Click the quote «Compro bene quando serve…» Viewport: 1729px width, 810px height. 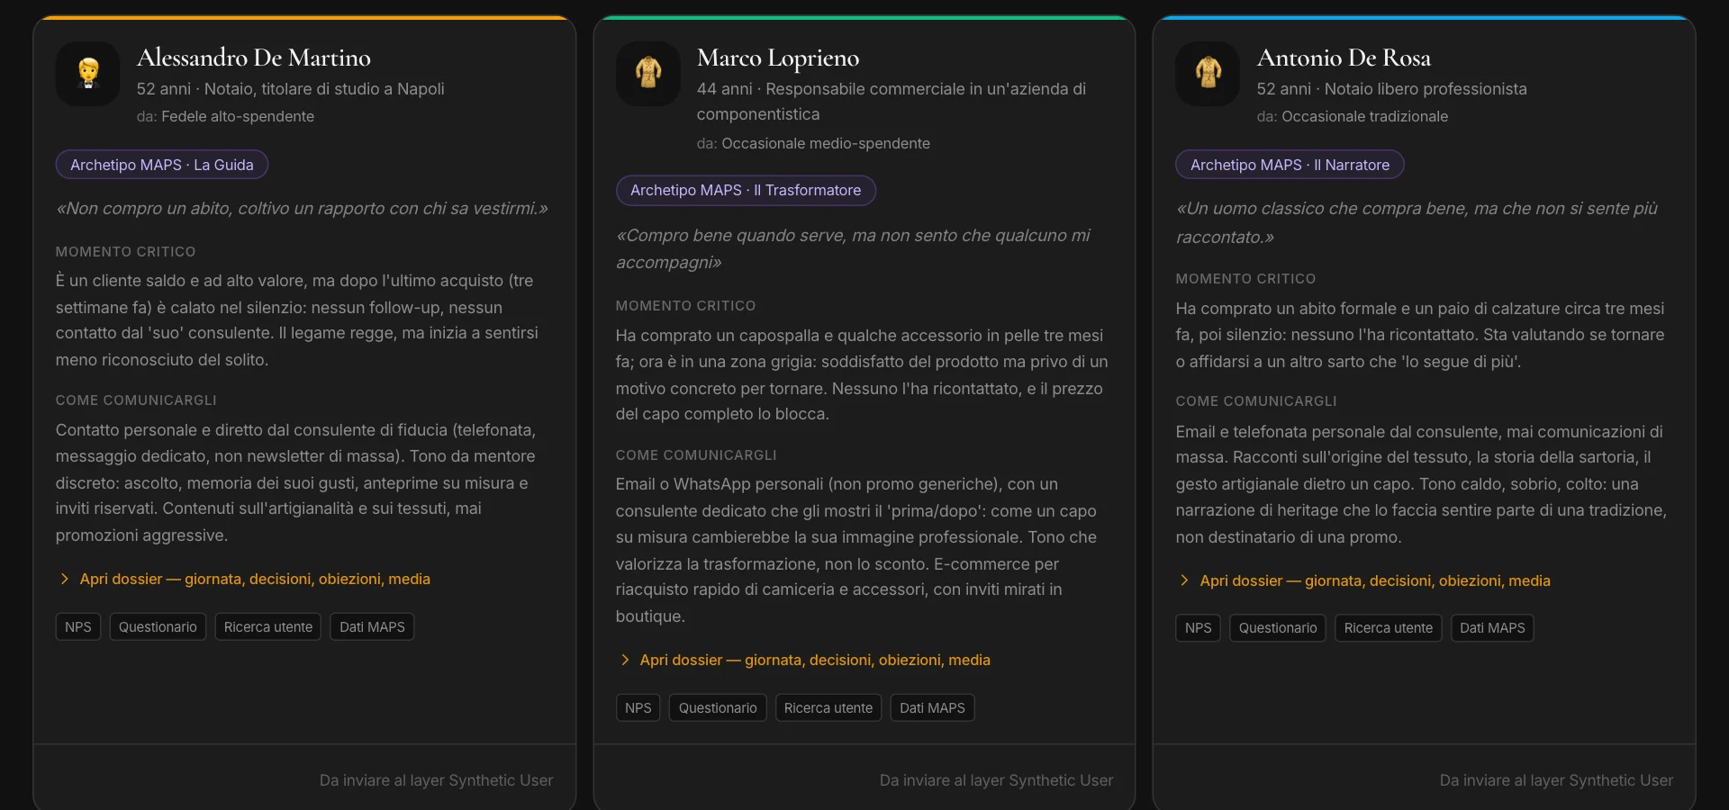pos(853,248)
